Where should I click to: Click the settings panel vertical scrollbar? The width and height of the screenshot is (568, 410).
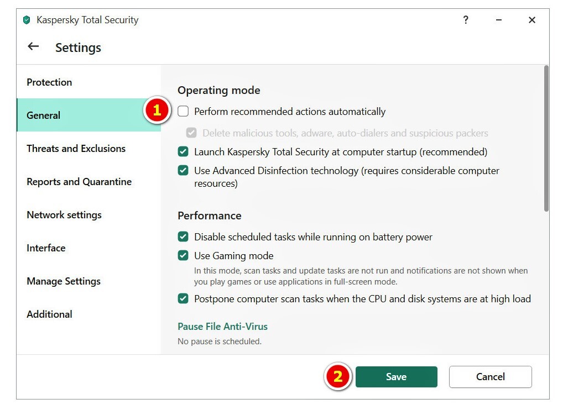[x=546, y=139]
